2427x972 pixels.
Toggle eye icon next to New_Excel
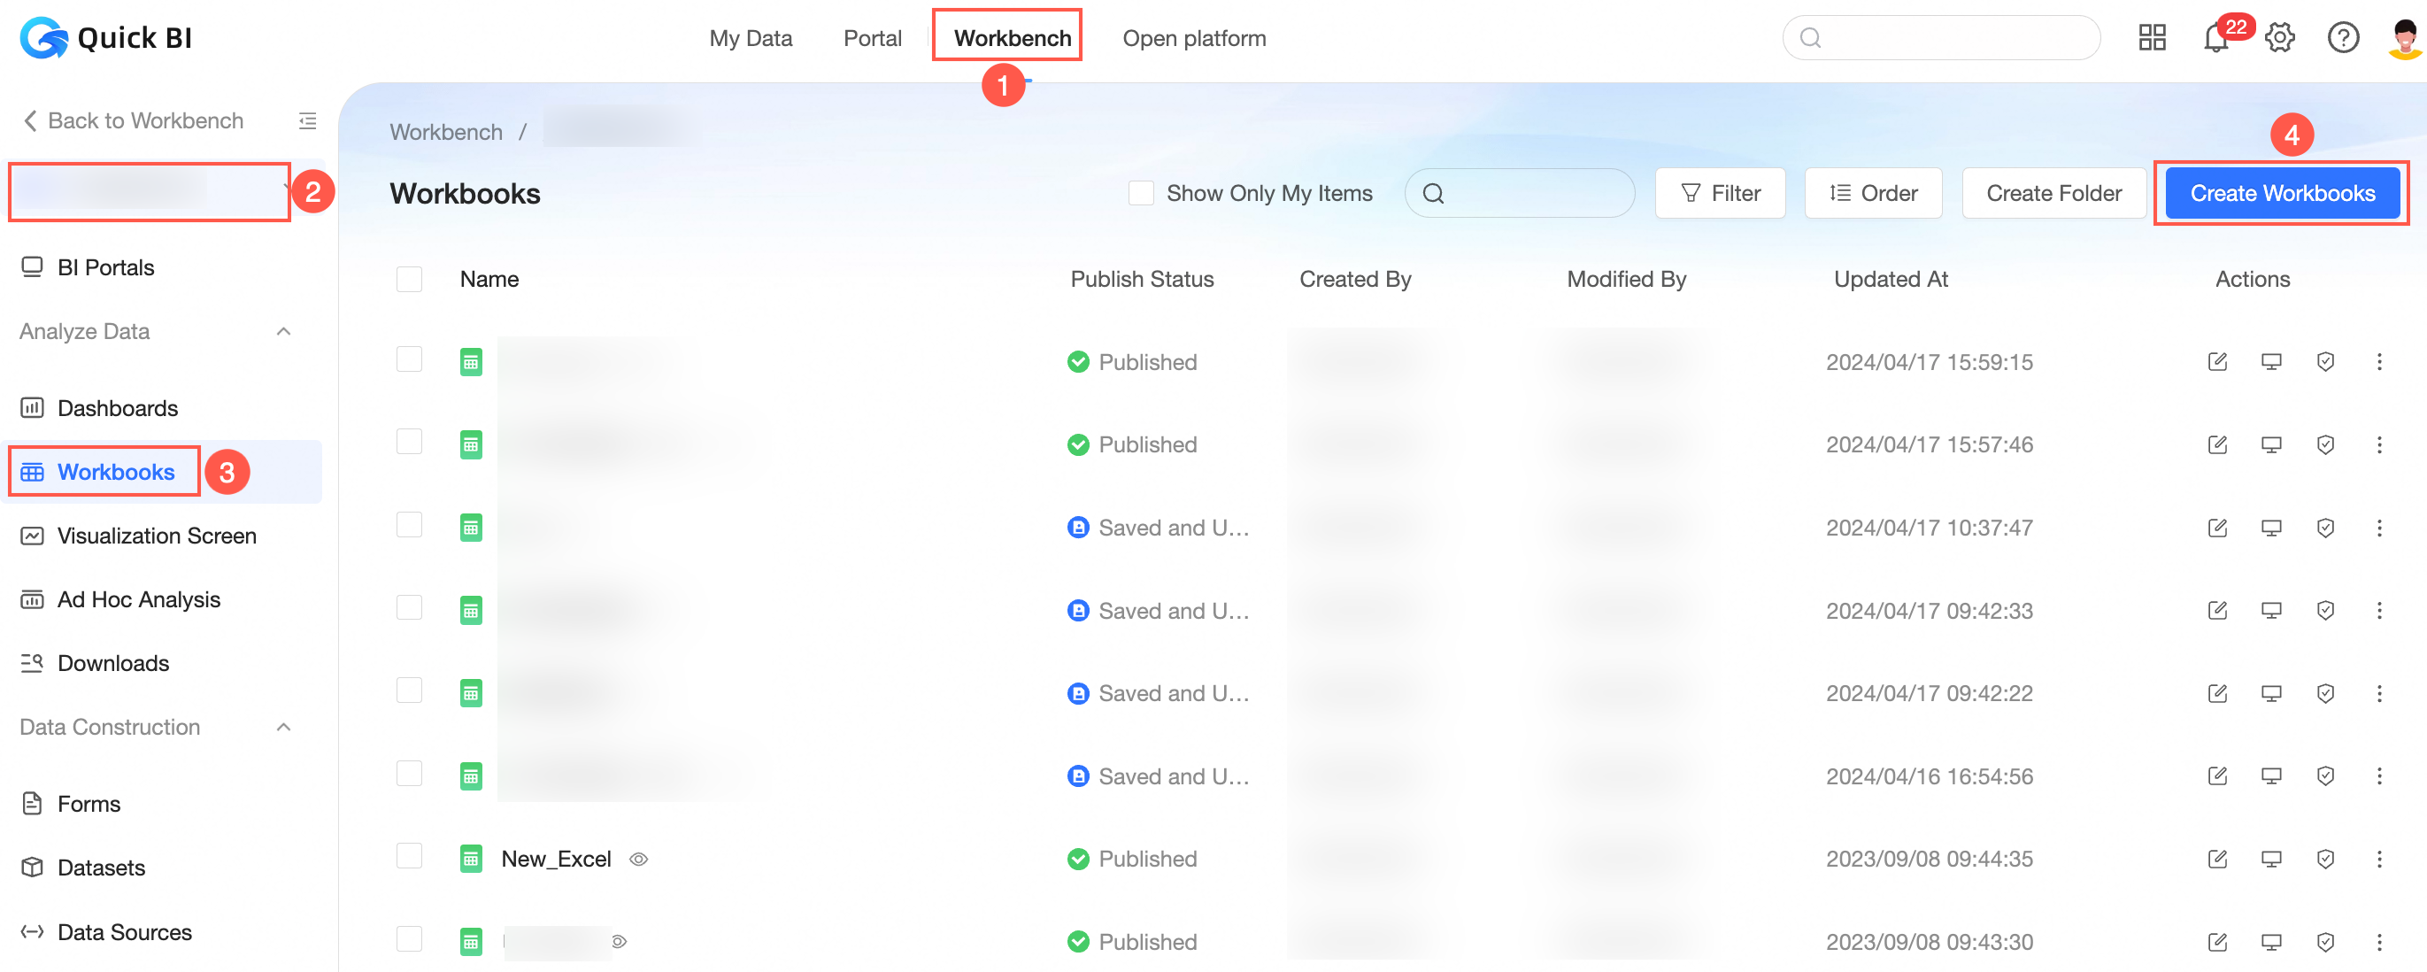(x=639, y=859)
